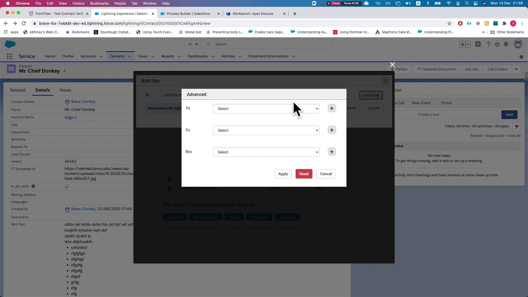This screenshot has height=297, width=528.
Task: Open Brave Donkey contact owner link
Action: [83, 101]
